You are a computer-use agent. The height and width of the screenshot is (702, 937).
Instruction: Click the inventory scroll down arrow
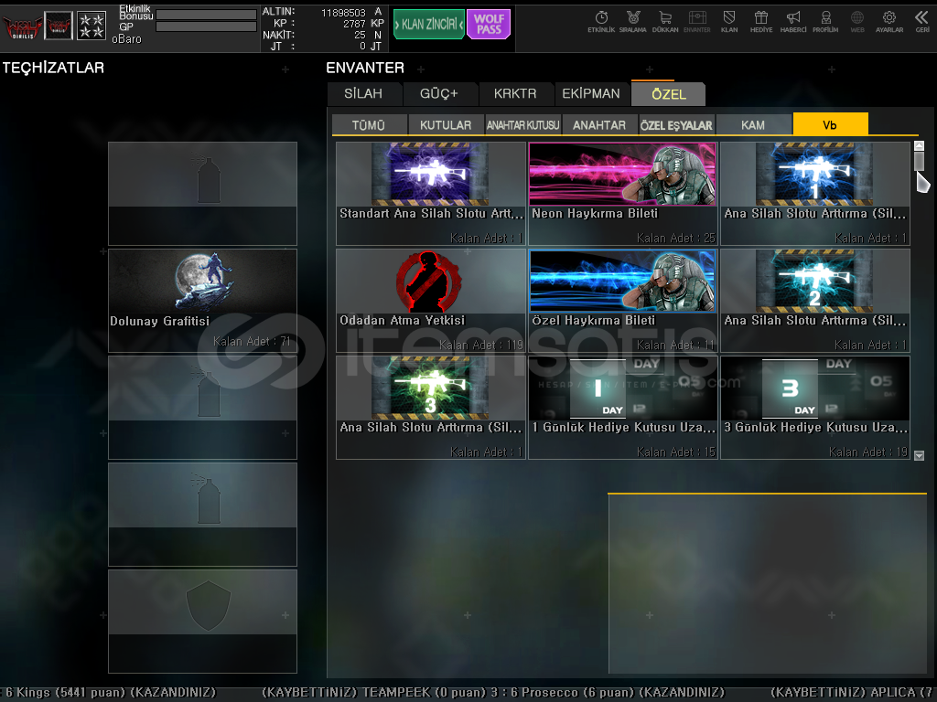coord(919,455)
